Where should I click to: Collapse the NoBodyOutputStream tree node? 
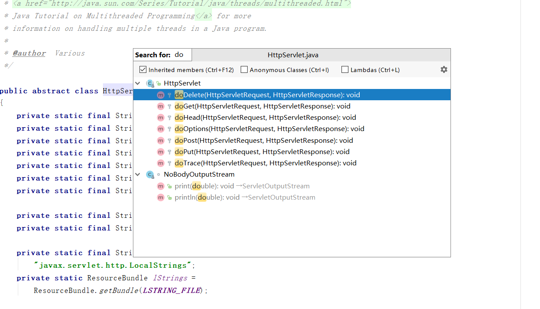tap(138, 174)
